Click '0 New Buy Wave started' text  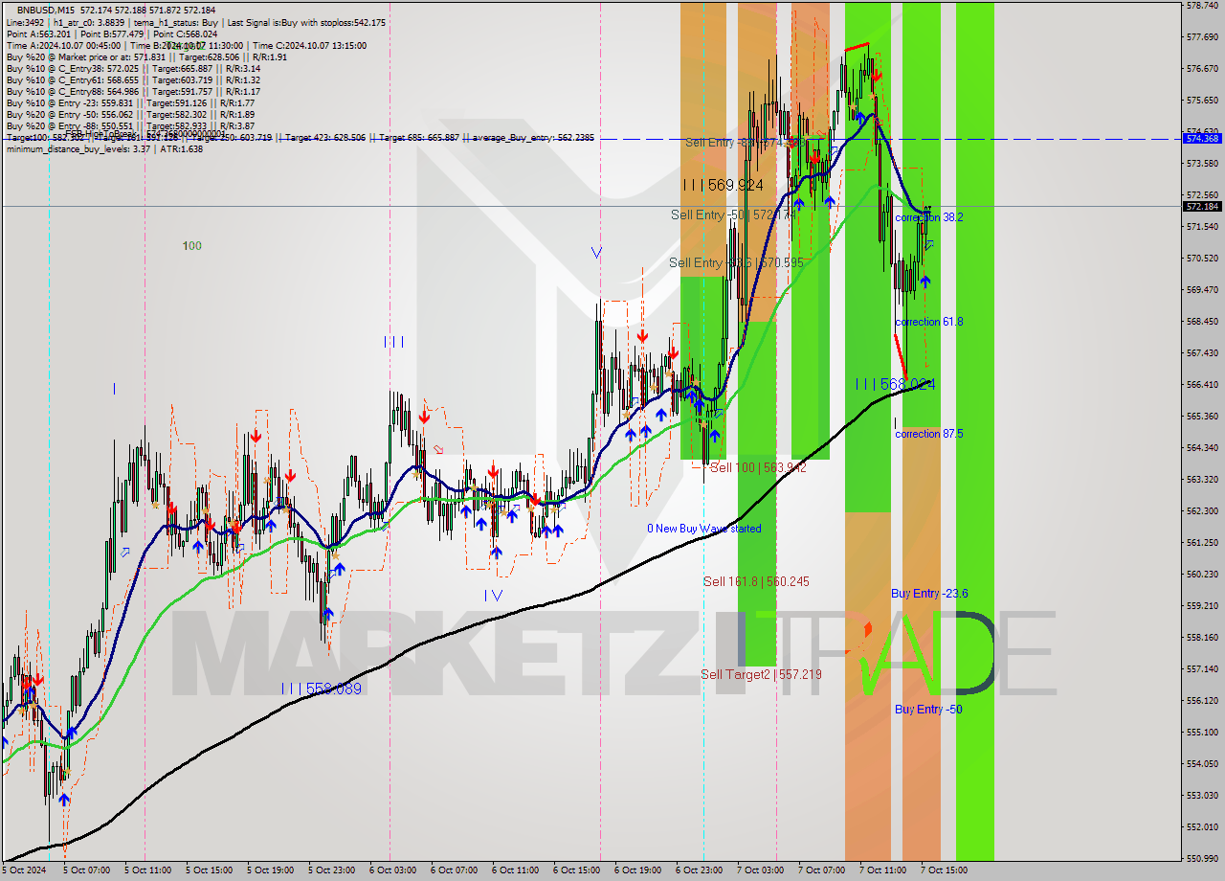pyautogui.click(x=704, y=529)
